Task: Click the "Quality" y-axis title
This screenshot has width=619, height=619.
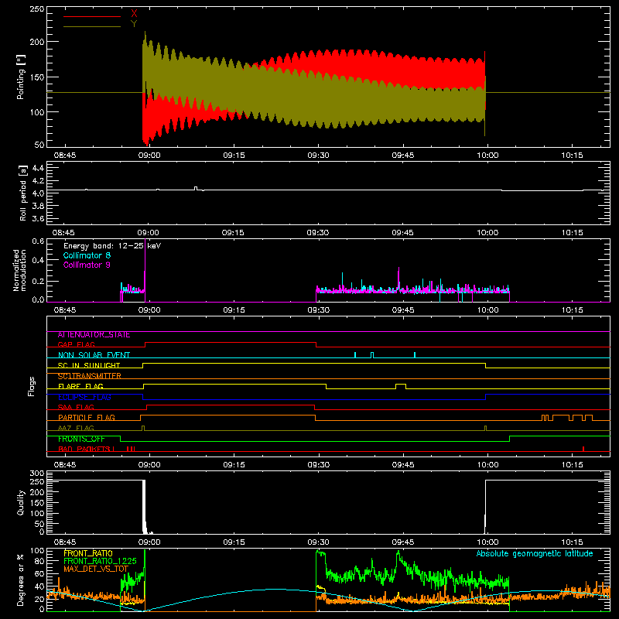Action: (21, 502)
